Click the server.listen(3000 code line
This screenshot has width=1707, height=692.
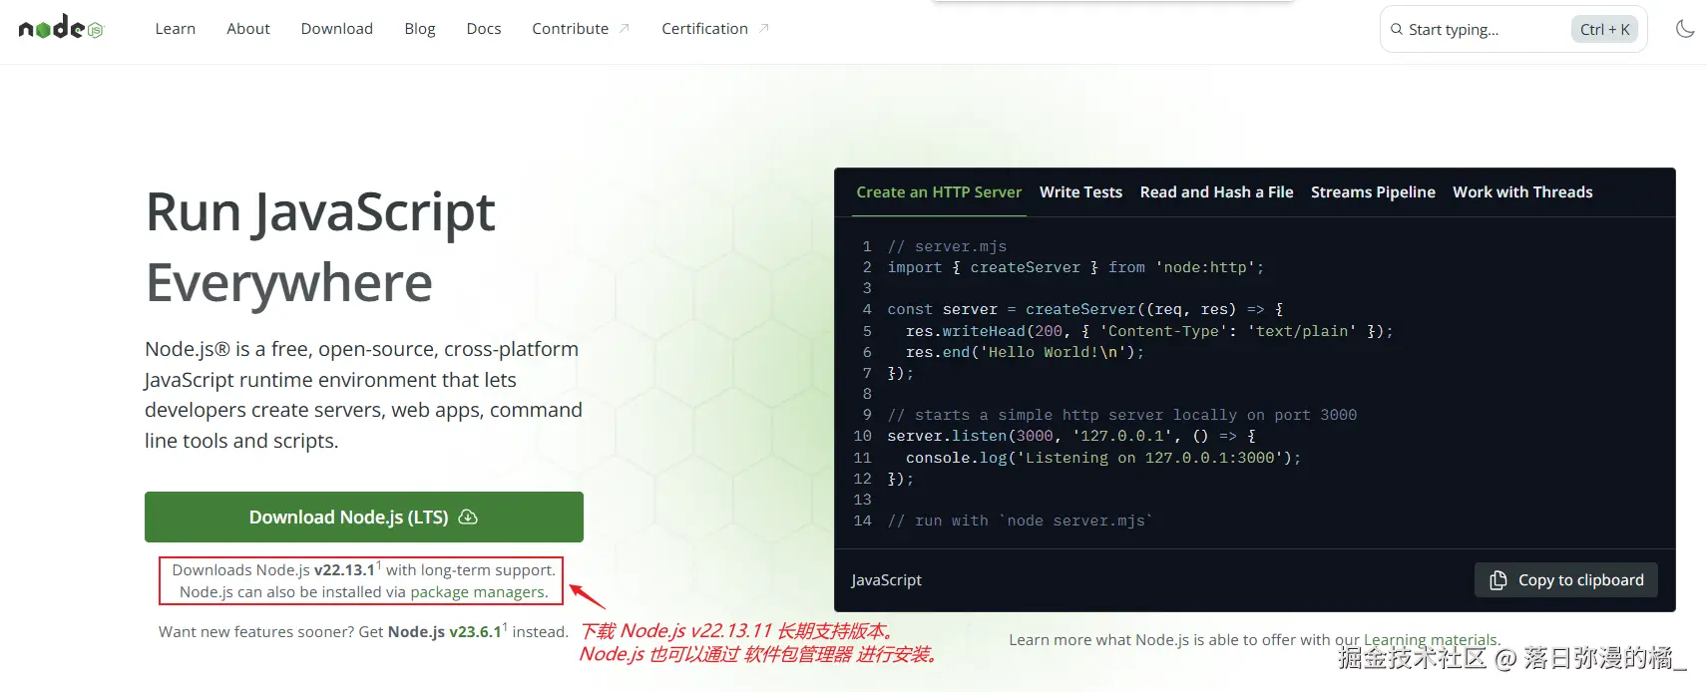1071,436
